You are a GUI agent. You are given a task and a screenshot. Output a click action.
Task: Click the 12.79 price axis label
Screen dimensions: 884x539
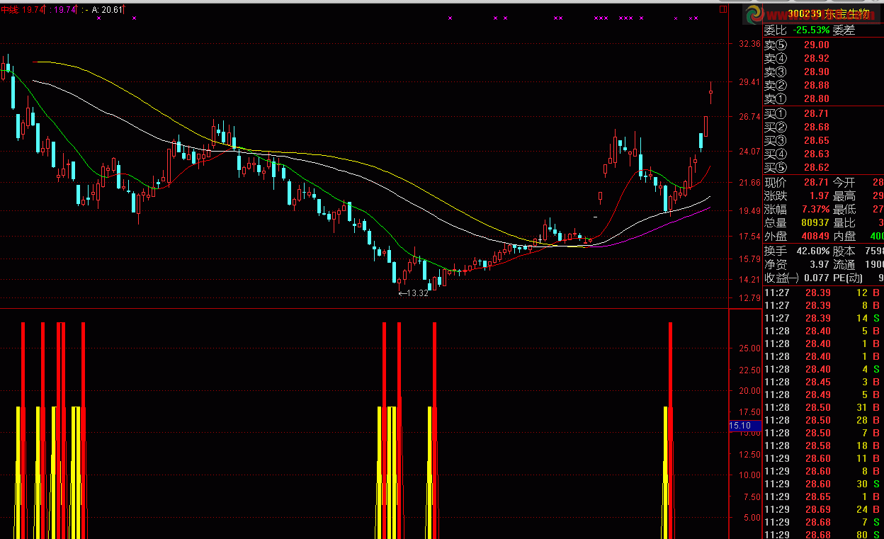click(749, 298)
